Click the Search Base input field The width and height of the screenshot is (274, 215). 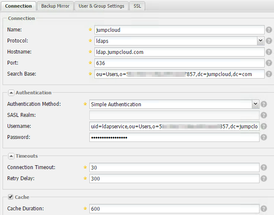pyautogui.click(x=179, y=74)
